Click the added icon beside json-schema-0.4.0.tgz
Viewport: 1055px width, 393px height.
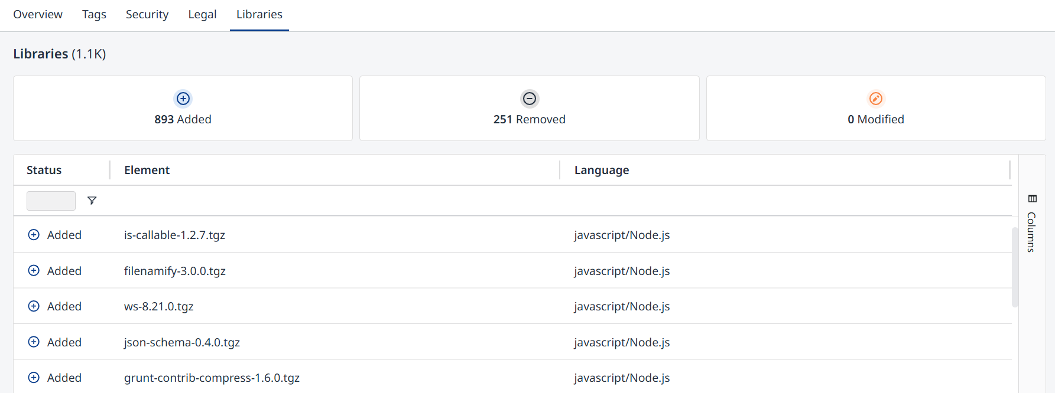click(x=34, y=342)
